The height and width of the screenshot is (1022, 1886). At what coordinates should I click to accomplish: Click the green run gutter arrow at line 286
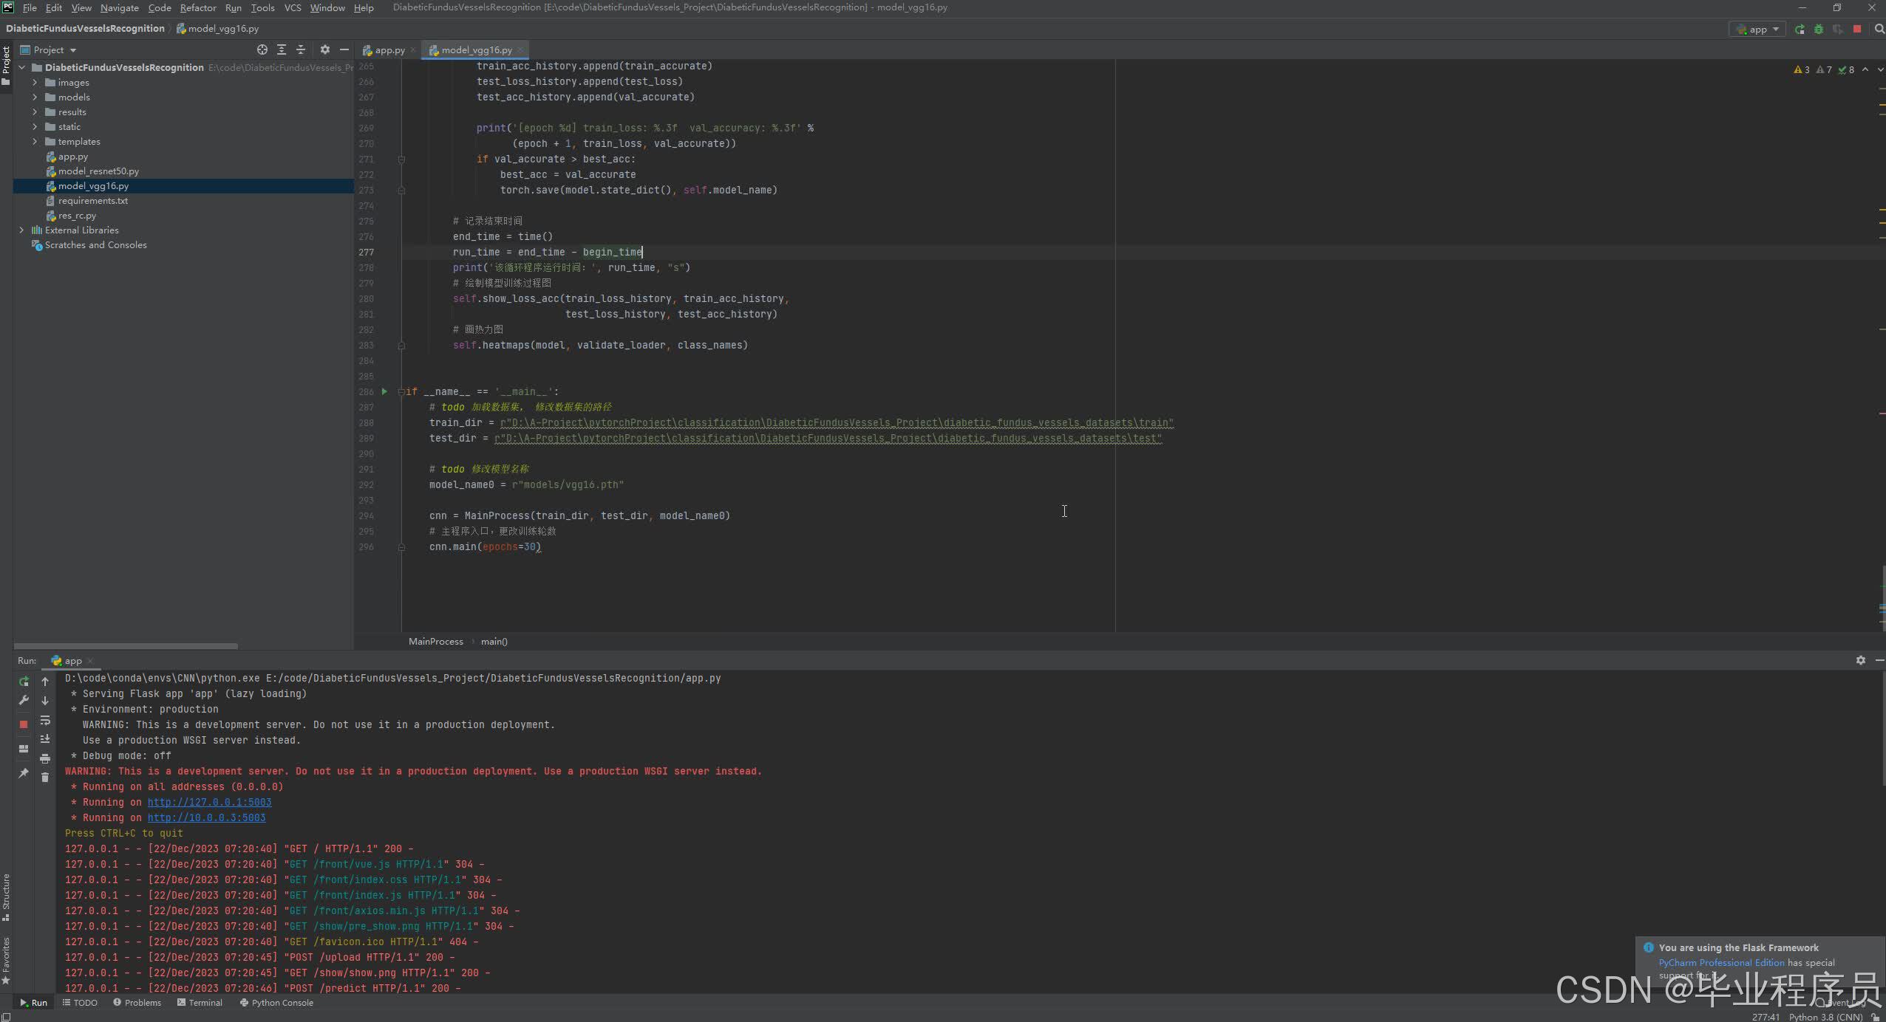384,391
